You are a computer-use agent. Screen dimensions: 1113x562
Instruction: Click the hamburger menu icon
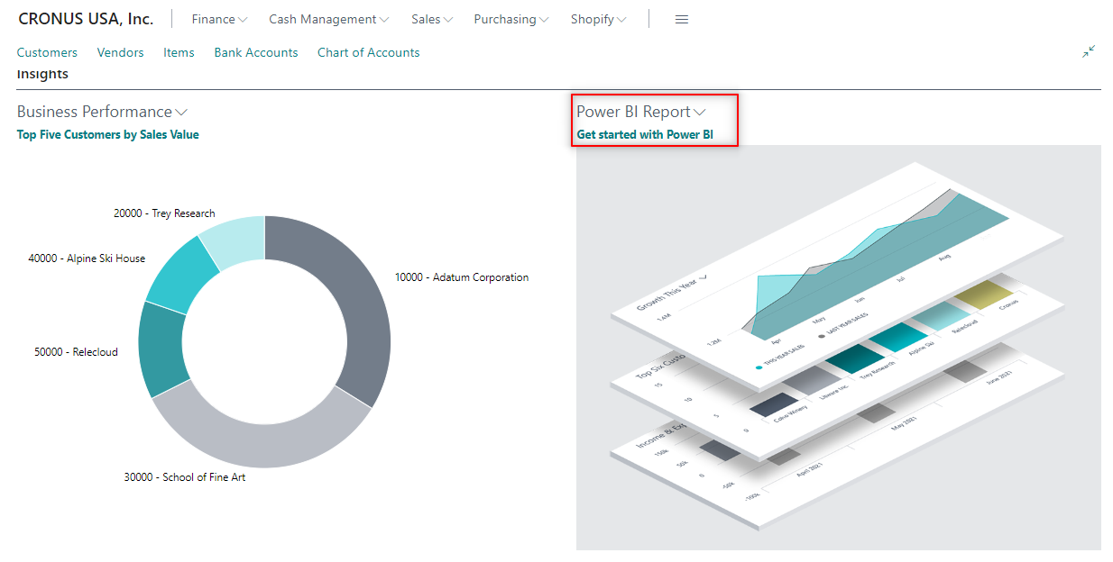681,19
